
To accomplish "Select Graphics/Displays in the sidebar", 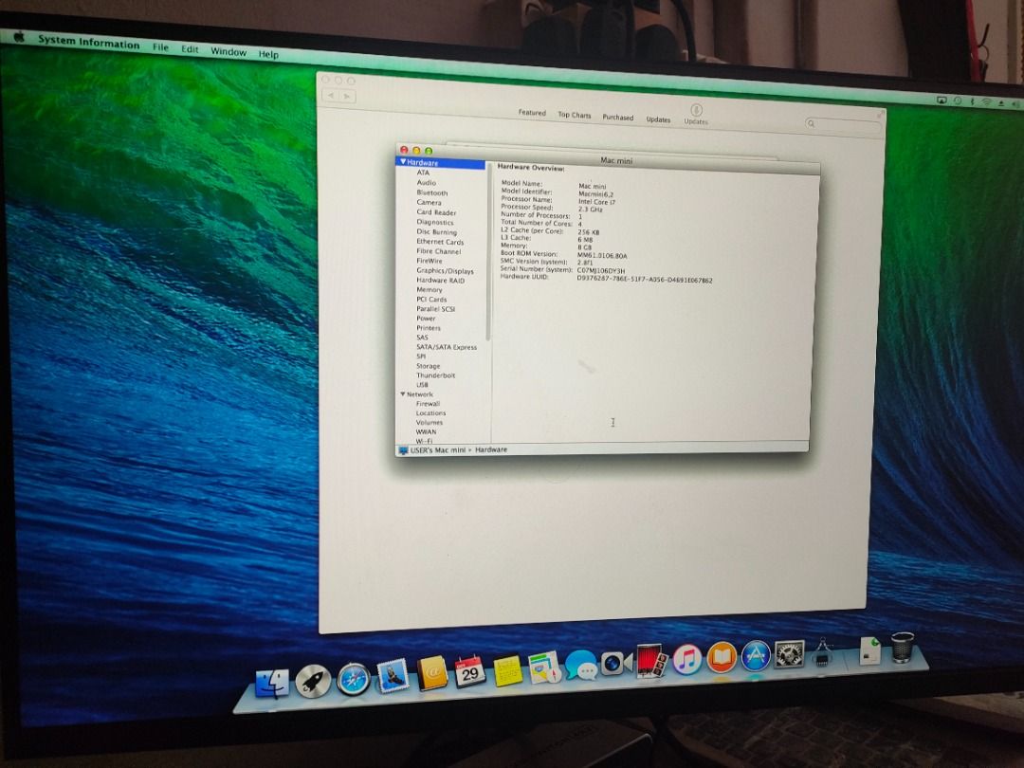I will (x=445, y=271).
